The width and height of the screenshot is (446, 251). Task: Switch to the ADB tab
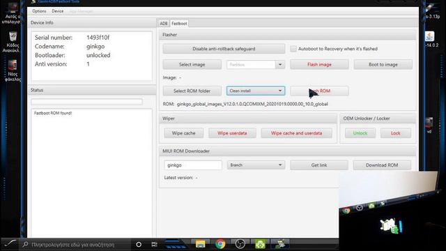click(x=163, y=23)
